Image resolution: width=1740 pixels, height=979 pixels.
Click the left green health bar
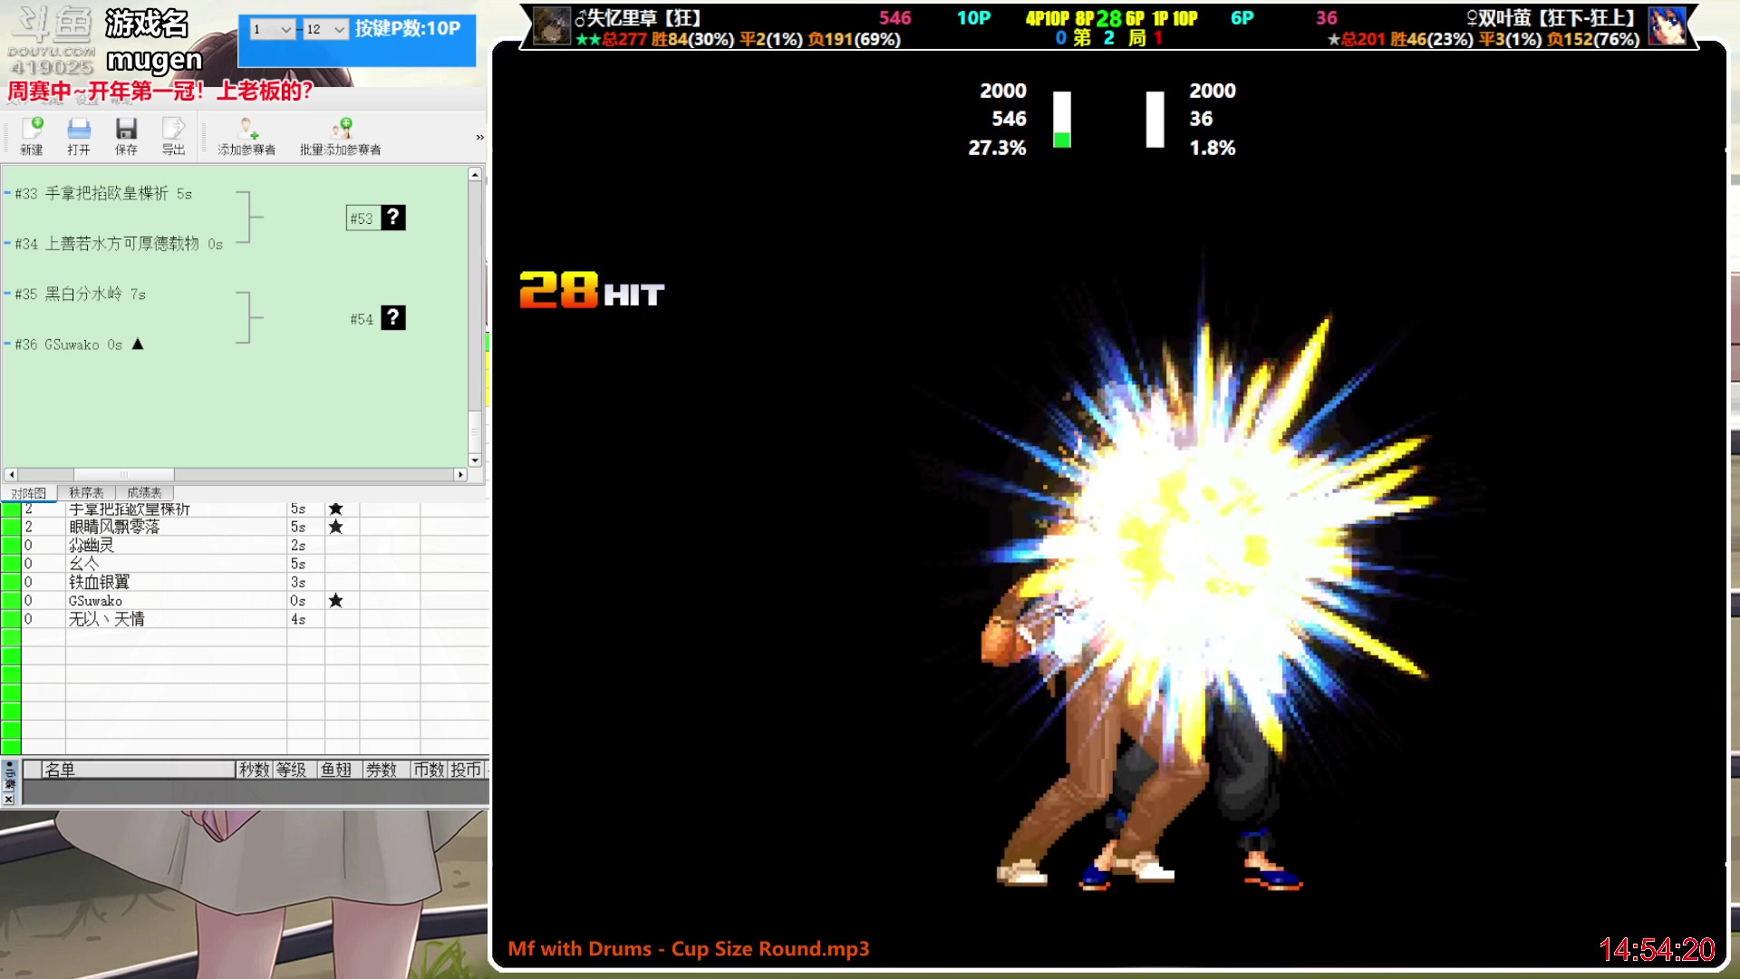click(x=1061, y=119)
